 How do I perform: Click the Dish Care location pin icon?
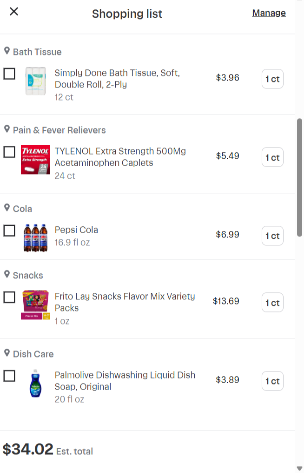click(x=7, y=353)
